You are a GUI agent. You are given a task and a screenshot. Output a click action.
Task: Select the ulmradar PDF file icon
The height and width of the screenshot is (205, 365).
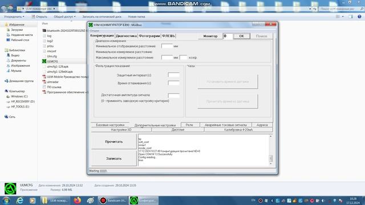coord(44,82)
